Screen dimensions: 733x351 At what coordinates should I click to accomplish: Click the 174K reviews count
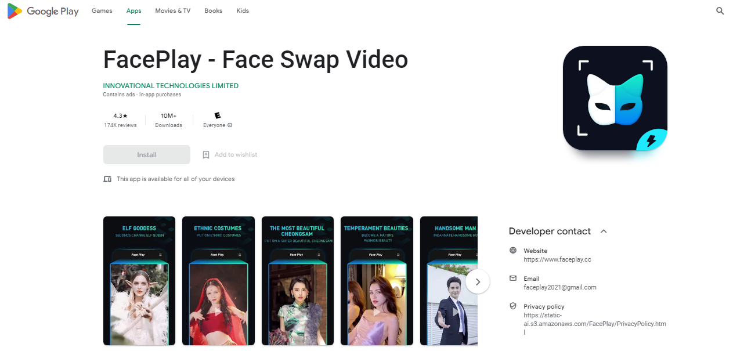pos(120,125)
